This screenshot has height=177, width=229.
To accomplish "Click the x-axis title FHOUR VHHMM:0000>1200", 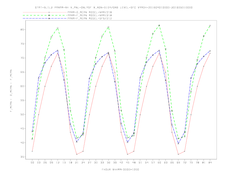I will point(120,169).
